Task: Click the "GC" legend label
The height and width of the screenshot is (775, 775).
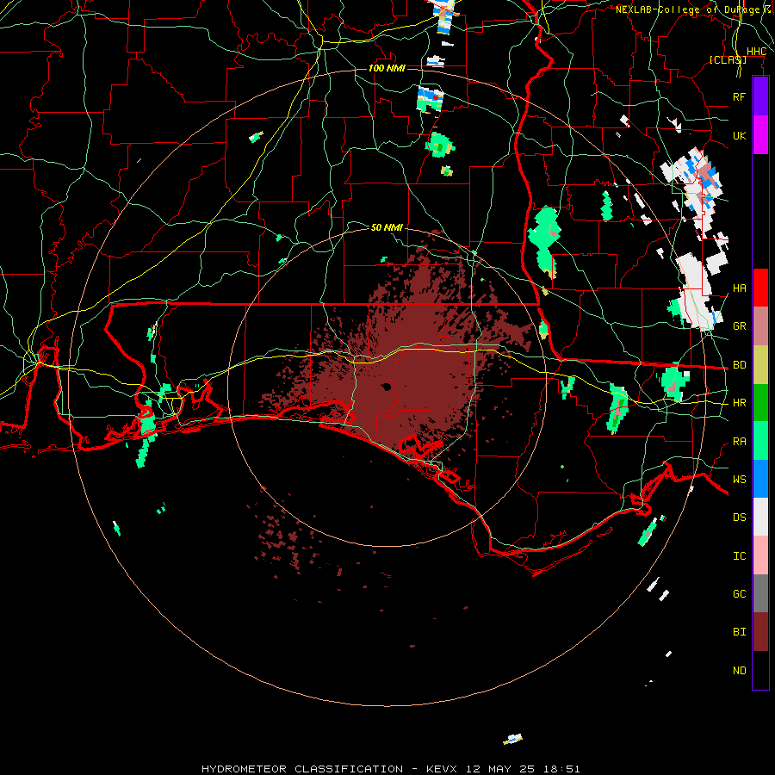Action: pos(740,594)
